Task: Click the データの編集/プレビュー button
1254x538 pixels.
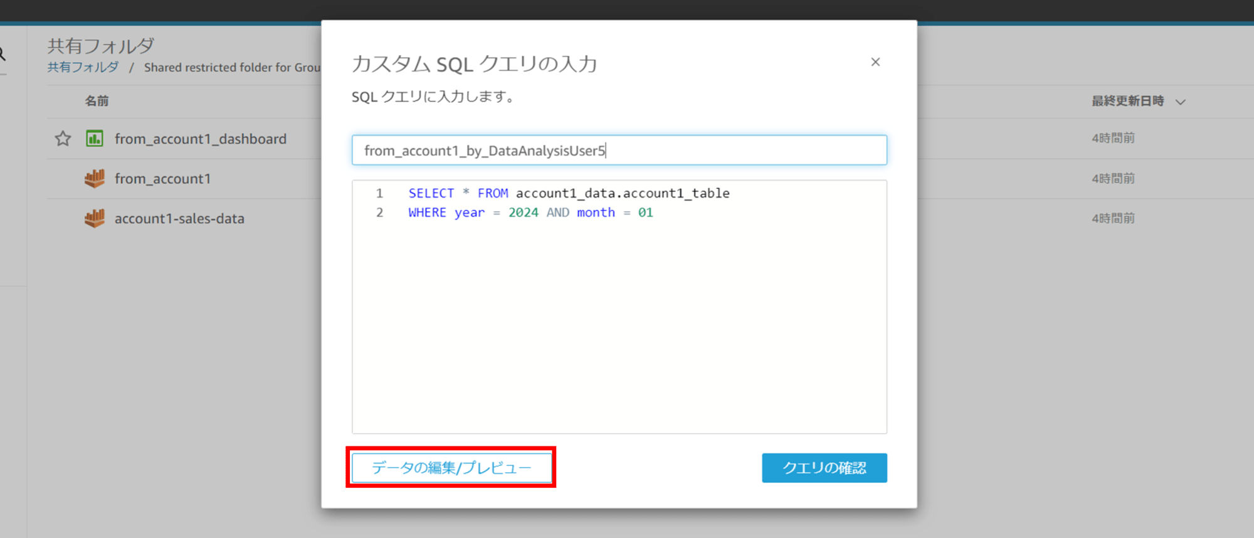Action: [x=451, y=468]
